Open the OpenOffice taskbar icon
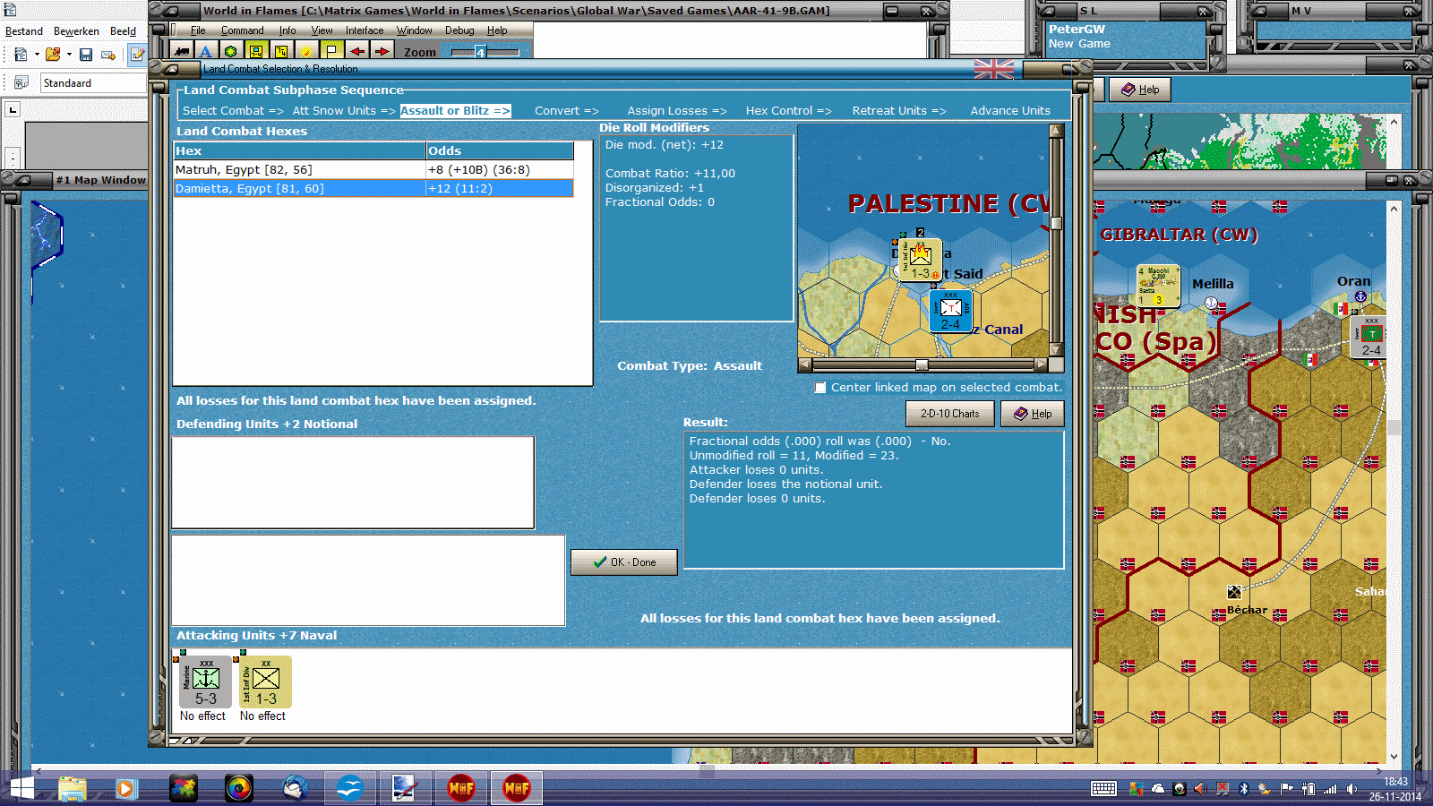Image resolution: width=1433 pixels, height=806 pixels. click(x=350, y=788)
